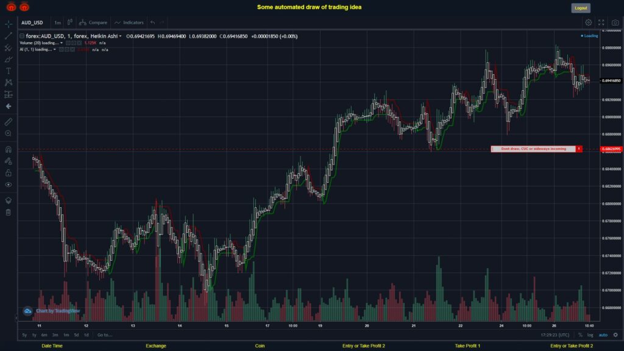Click the undo arrow in top toolbar
This screenshot has height=351, width=624.
(152, 23)
